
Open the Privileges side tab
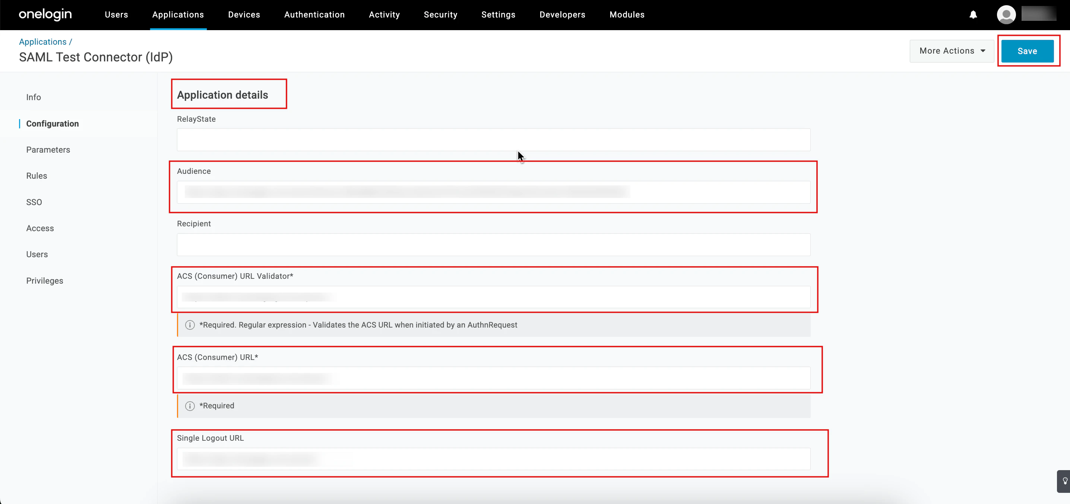[45, 281]
